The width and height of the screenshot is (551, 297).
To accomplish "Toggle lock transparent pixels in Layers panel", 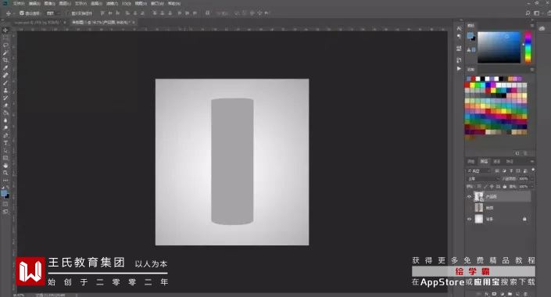I will click(479, 186).
